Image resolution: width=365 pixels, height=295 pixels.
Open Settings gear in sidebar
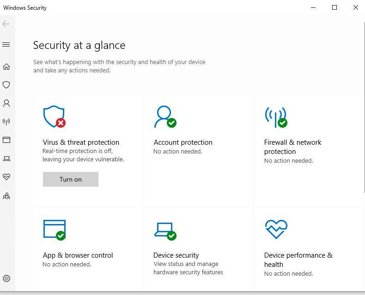(6, 278)
